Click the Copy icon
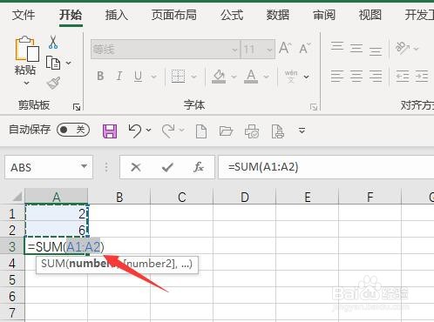The image size is (434, 322). (x=53, y=63)
